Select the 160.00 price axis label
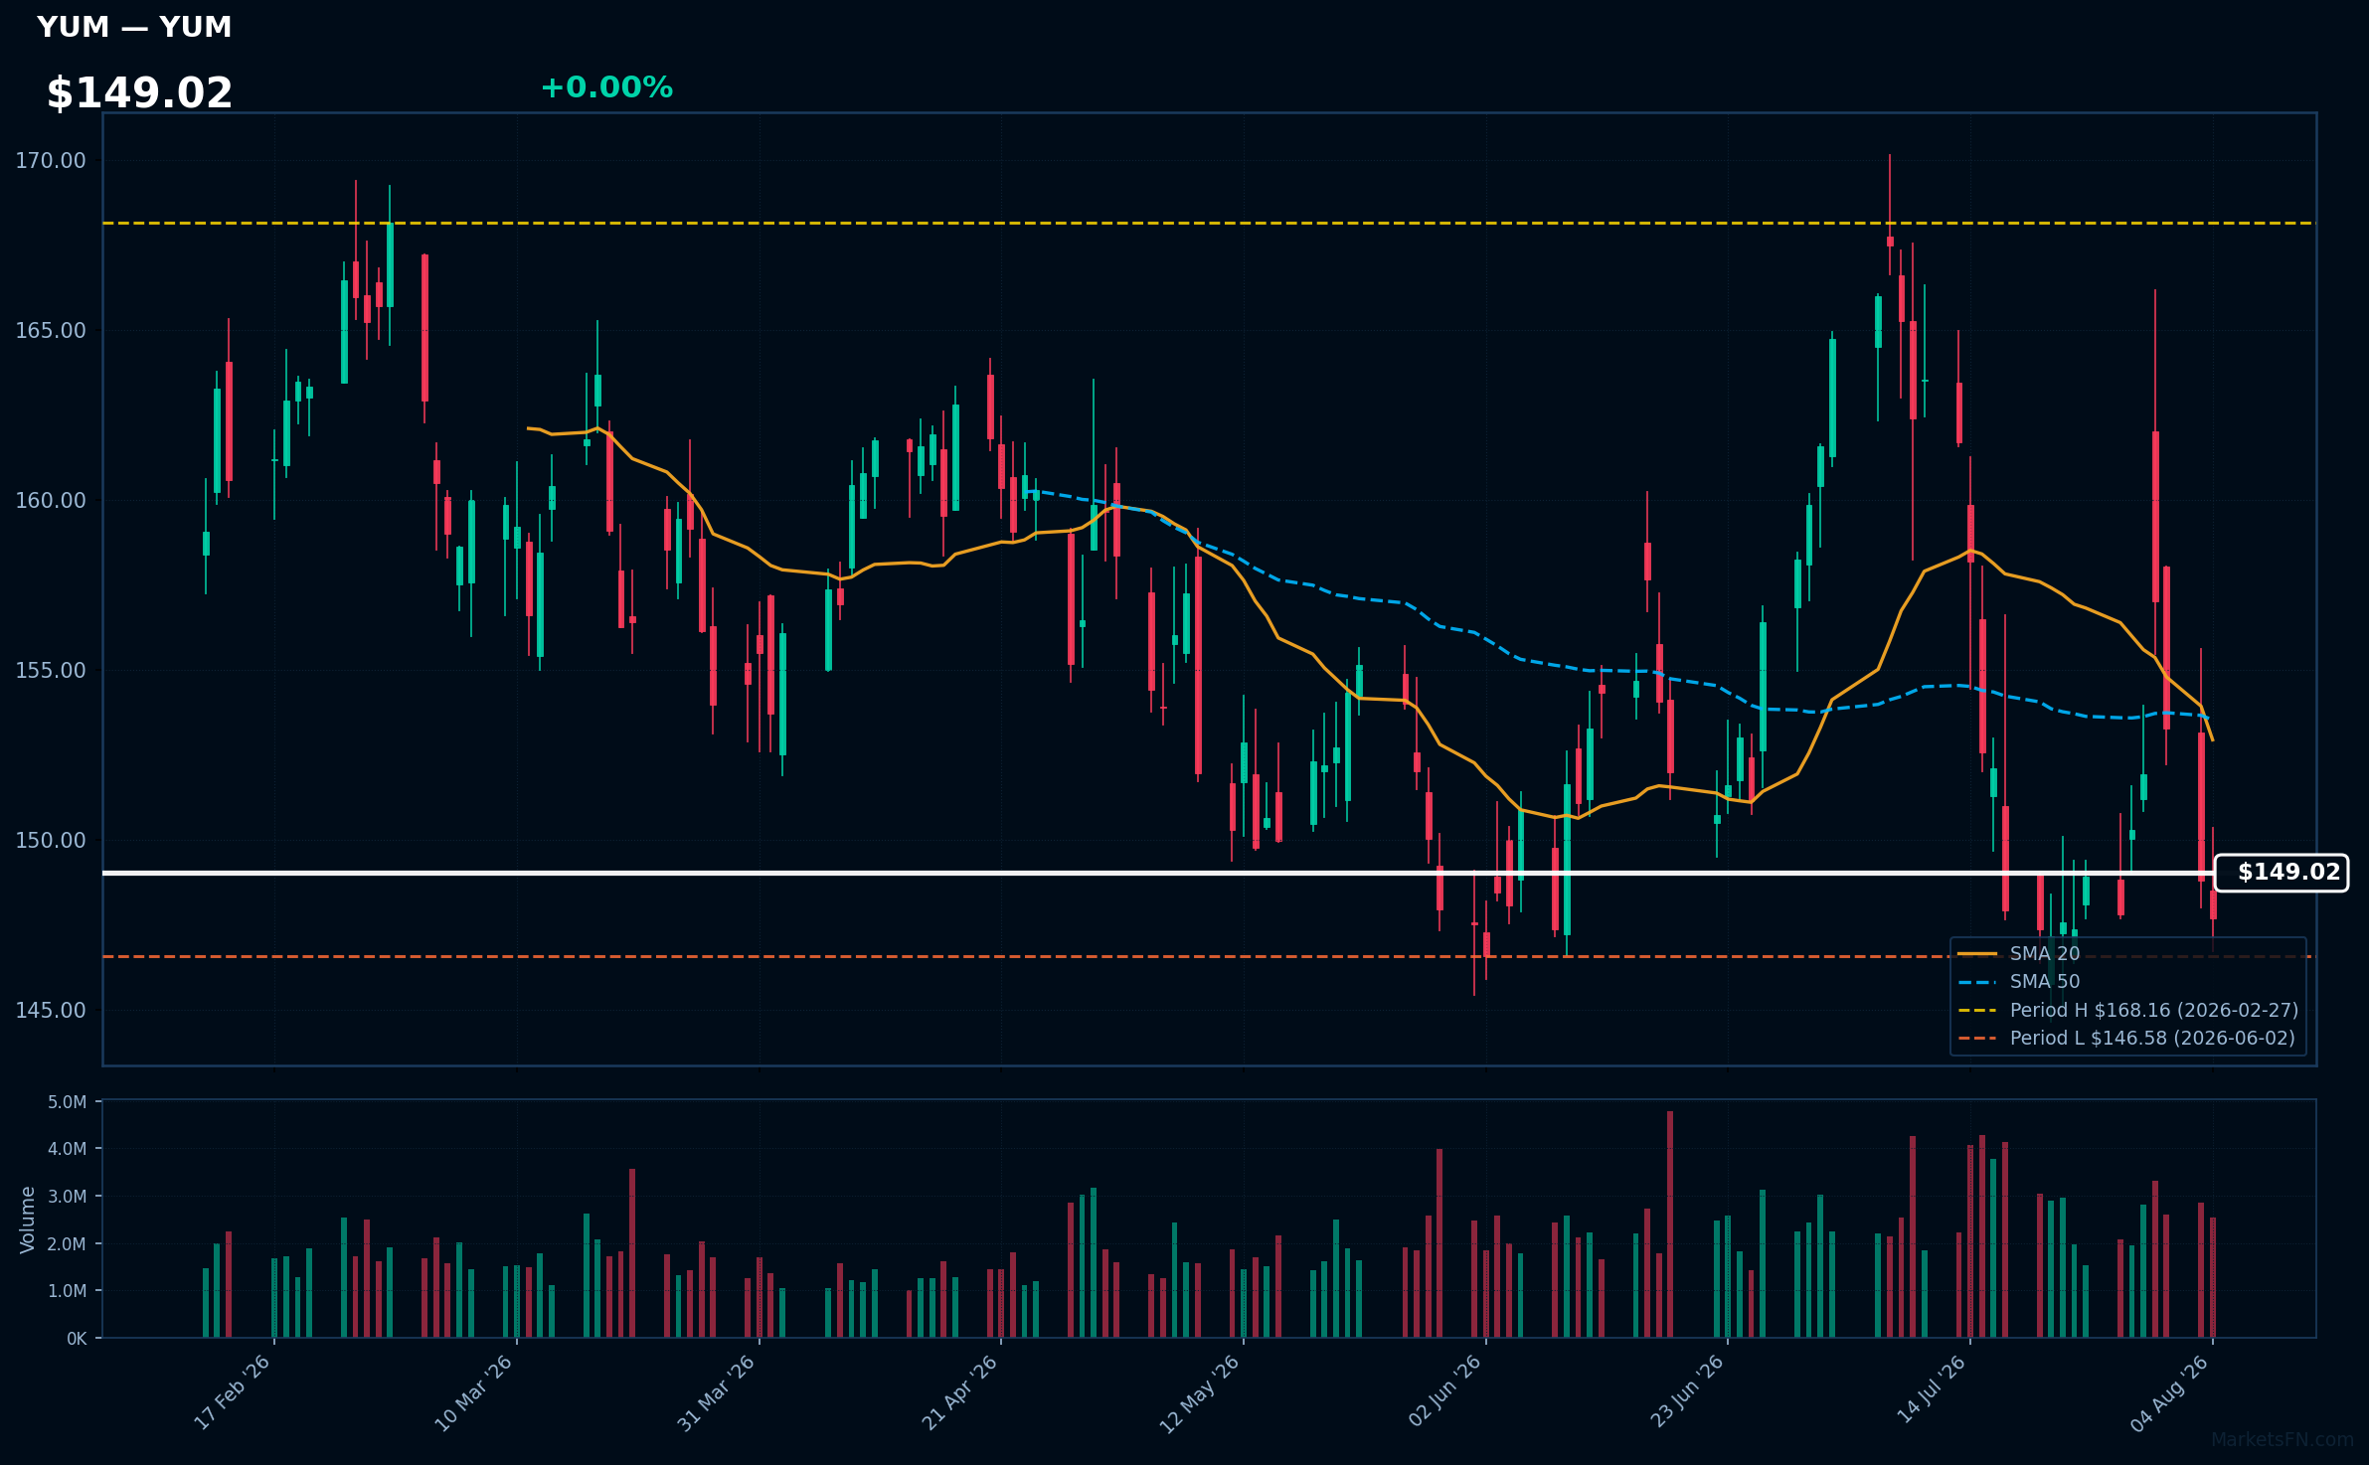The width and height of the screenshot is (2369, 1465). point(51,501)
